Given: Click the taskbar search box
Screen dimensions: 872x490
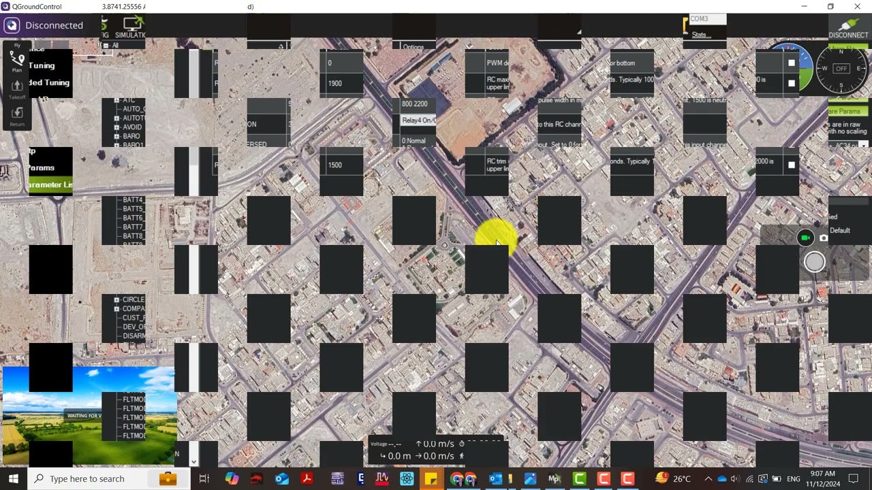Looking at the screenshot, I should pyautogui.click(x=108, y=479).
